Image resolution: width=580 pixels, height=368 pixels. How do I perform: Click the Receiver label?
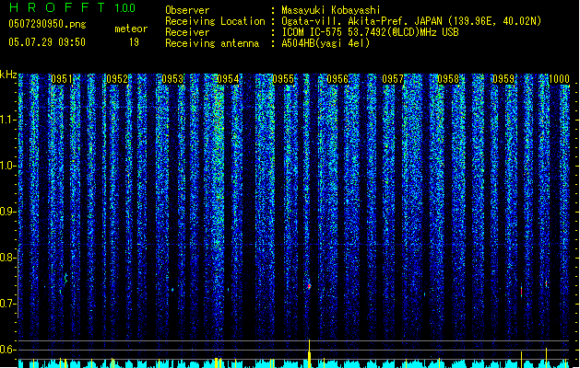point(187,32)
